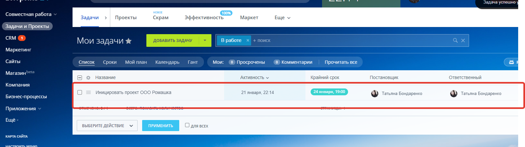Enable the 'для всех' checkbox
Image resolution: width=525 pixels, height=147 pixels.
click(187, 125)
